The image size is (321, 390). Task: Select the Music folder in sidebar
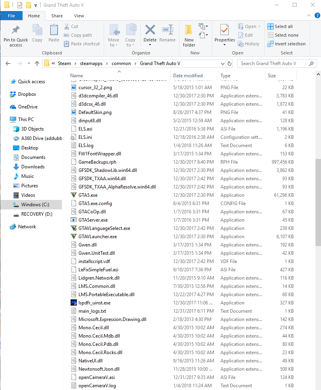pyautogui.click(x=23, y=176)
